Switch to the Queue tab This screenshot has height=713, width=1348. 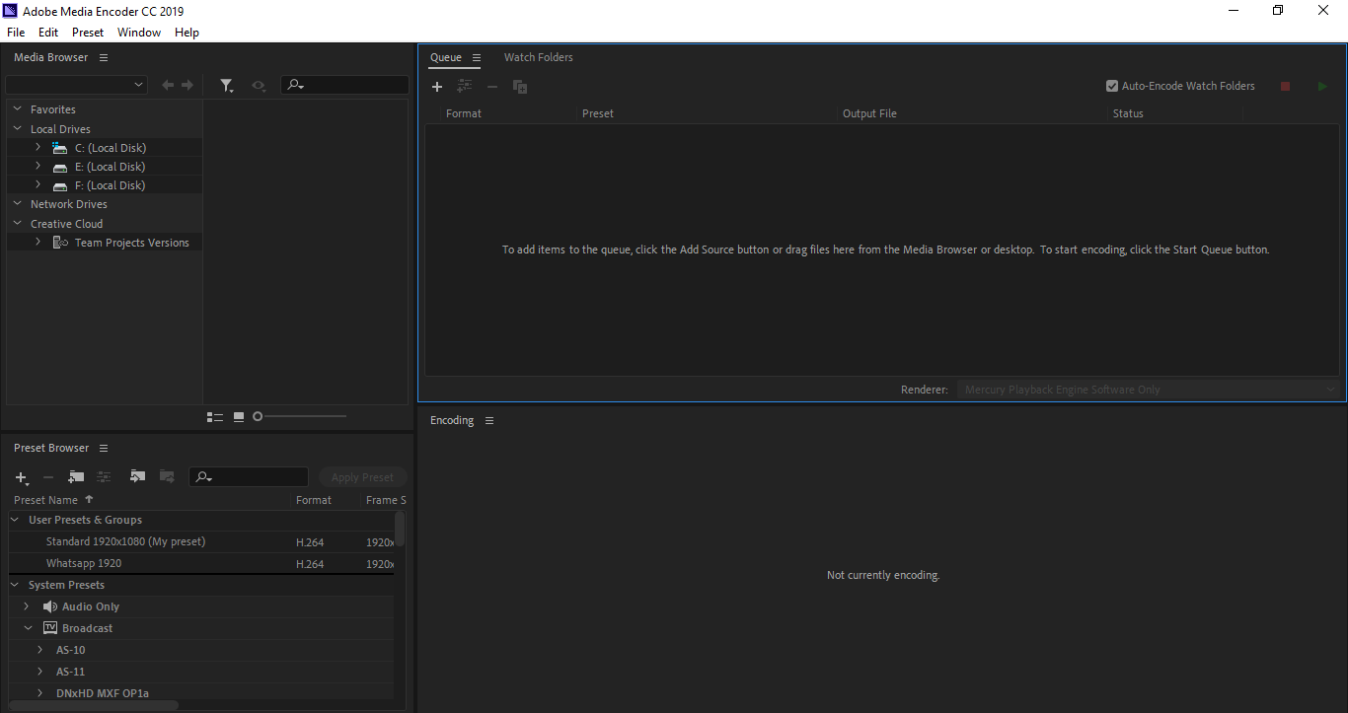coord(445,57)
